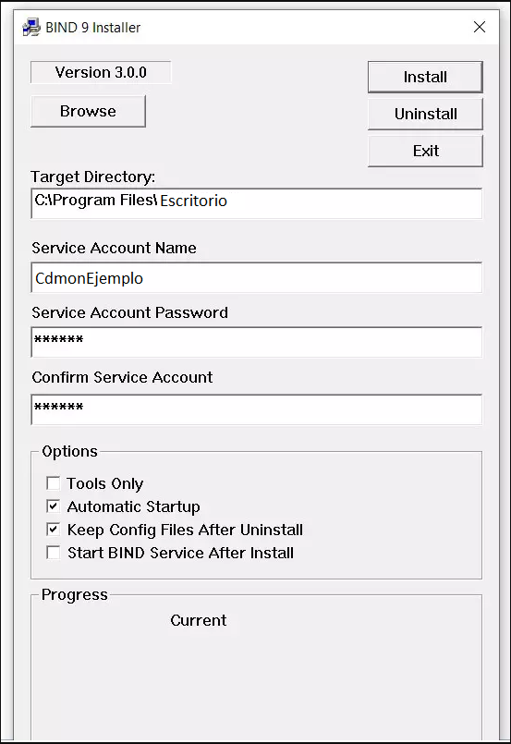Image resolution: width=511 pixels, height=744 pixels.
Task: Click the Options group heading
Action: coord(69,451)
